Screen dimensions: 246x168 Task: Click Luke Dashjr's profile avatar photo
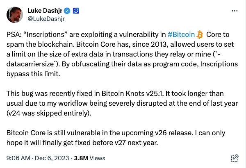coord(15,15)
